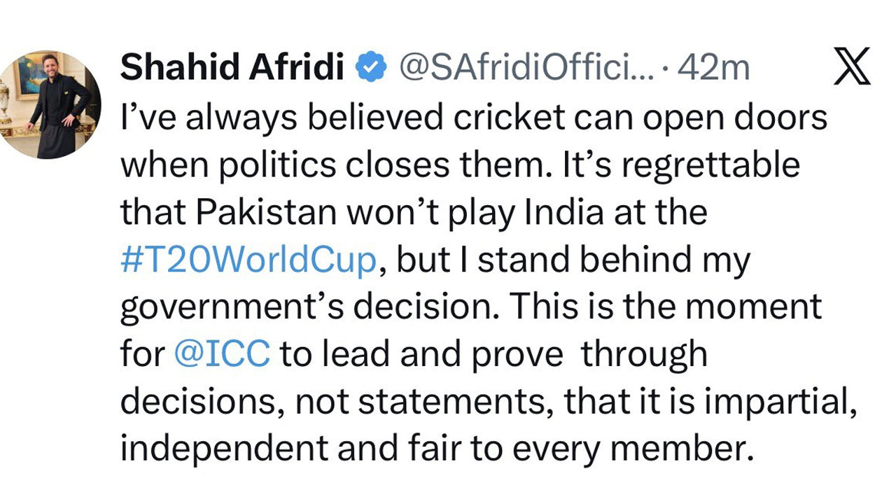Open the Shahid Afridi display name
The width and height of the screenshot is (896, 504).
click(x=234, y=67)
